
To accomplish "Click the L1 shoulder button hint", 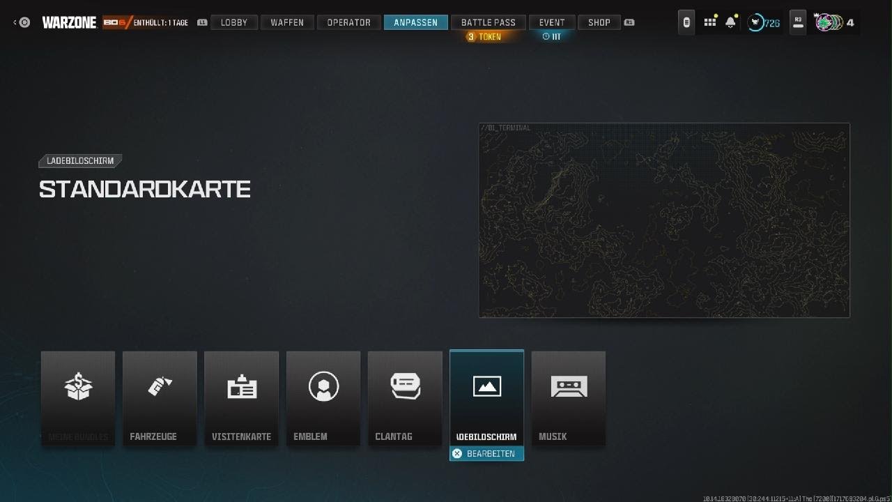I will click(202, 22).
